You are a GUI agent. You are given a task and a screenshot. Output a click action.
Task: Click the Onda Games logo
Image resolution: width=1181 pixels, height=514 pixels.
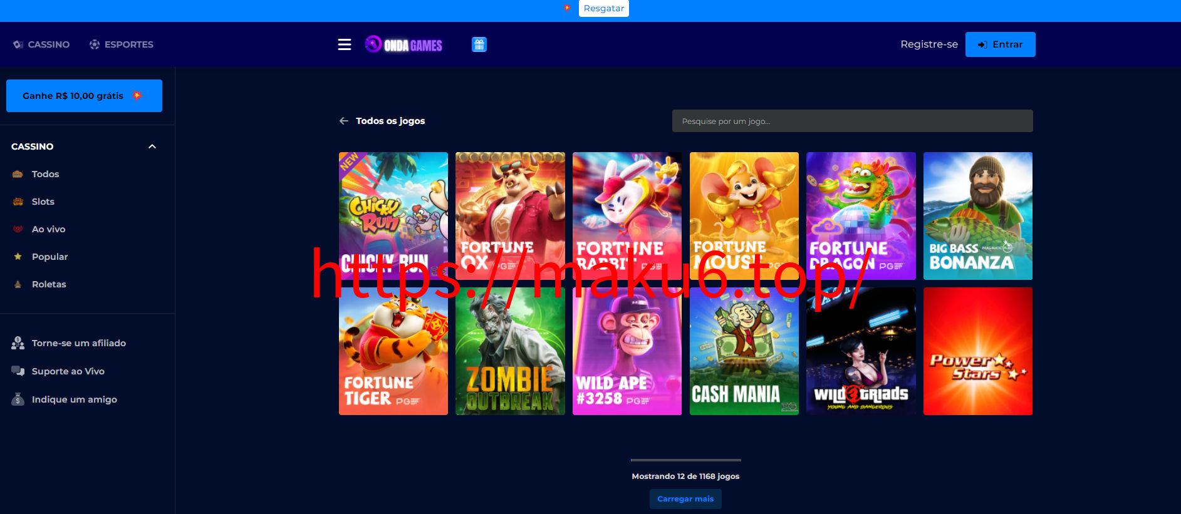(x=403, y=44)
